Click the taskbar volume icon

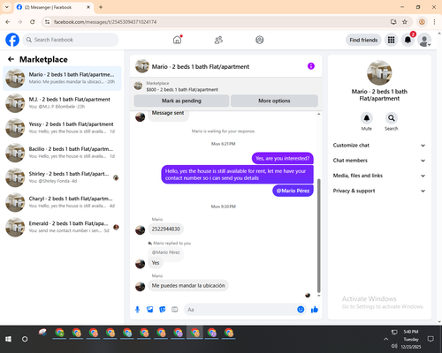point(394,346)
